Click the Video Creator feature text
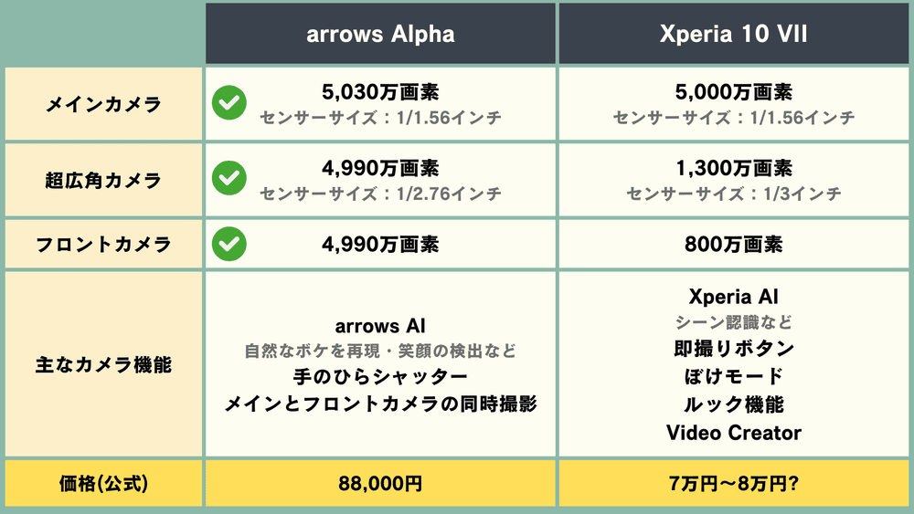This screenshot has width=914, height=514. coord(734,432)
